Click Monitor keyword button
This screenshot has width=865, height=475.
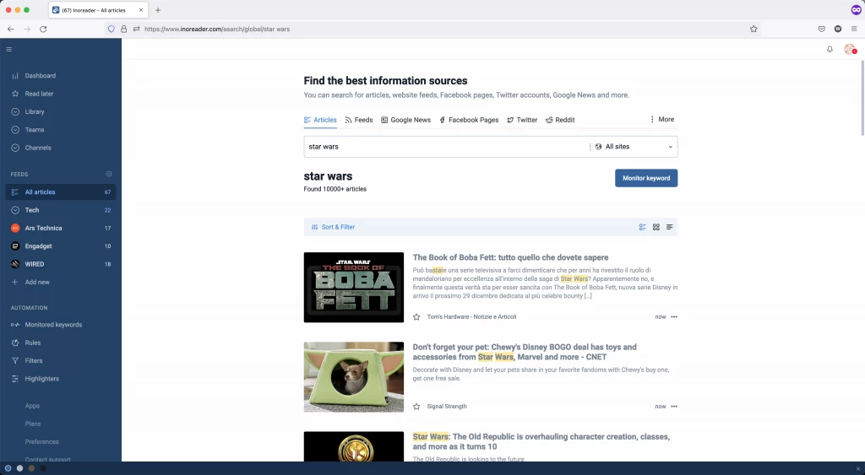[x=646, y=178]
